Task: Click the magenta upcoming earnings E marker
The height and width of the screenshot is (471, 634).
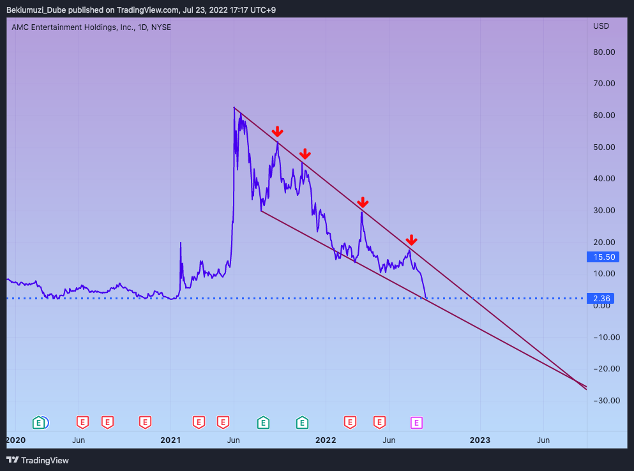Action: pos(416,423)
